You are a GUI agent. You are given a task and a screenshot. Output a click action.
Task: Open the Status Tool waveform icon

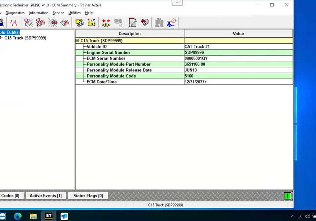(x=14, y=23)
